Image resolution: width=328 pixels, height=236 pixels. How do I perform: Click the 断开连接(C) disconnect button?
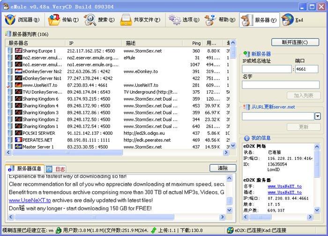(x=294, y=42)
